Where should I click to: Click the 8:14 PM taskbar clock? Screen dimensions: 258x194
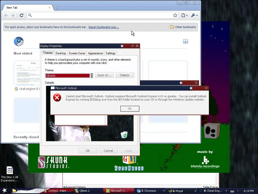(248, 191)
